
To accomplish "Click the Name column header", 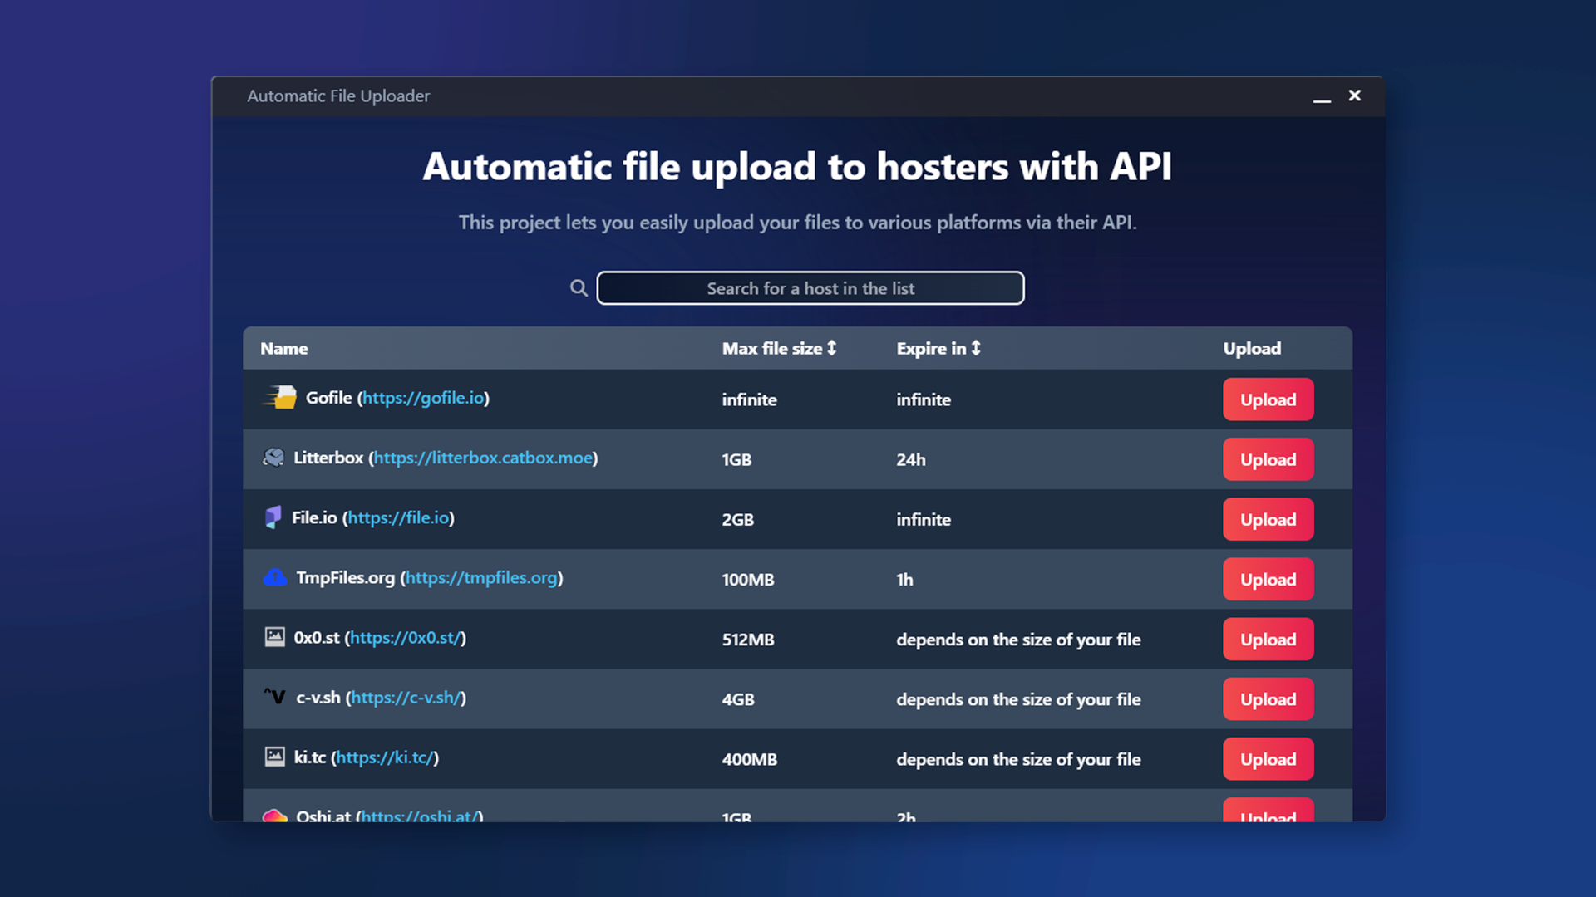I will click(284, 348).
